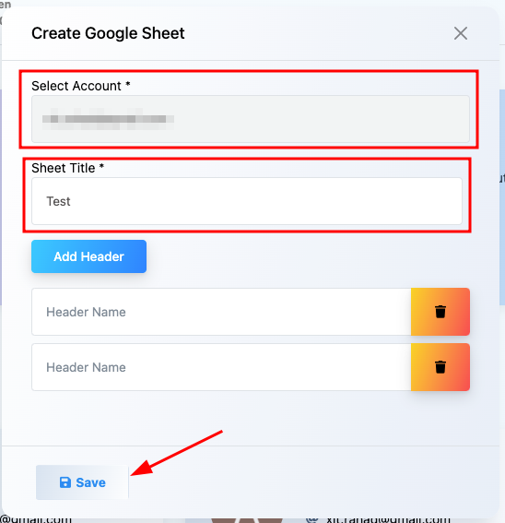Click the Create Google Sheet heading
The height and width of the screenshot is (523, 505).
pos(108,33)
